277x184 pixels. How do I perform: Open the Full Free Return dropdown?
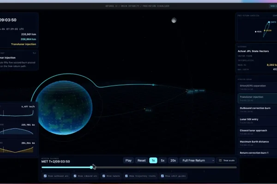point(198,161)
